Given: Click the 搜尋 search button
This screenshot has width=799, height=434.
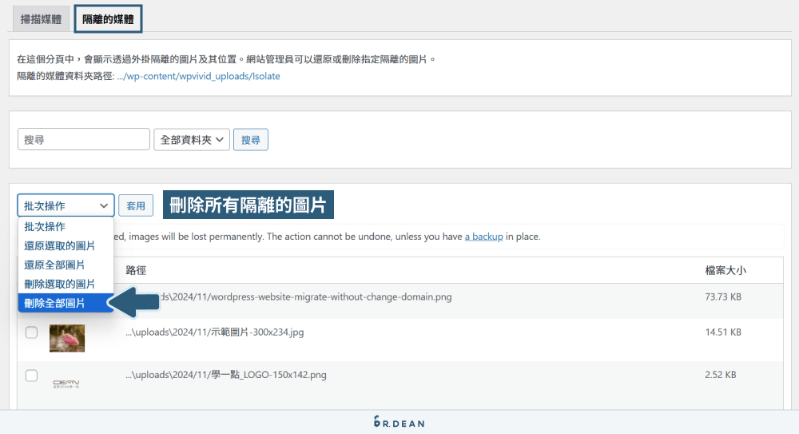Looking at the screenshot, I should [251, 139].
